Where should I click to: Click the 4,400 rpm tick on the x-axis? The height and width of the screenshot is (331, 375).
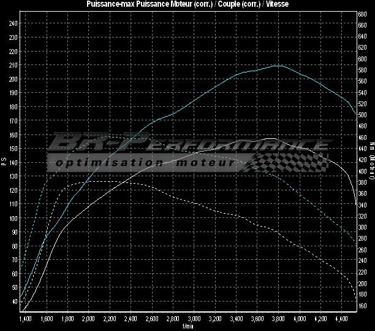tap(342, 319)
